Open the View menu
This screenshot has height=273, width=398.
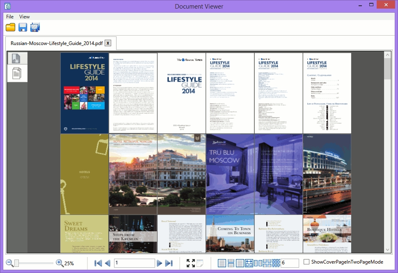click(x=24, y=17)
